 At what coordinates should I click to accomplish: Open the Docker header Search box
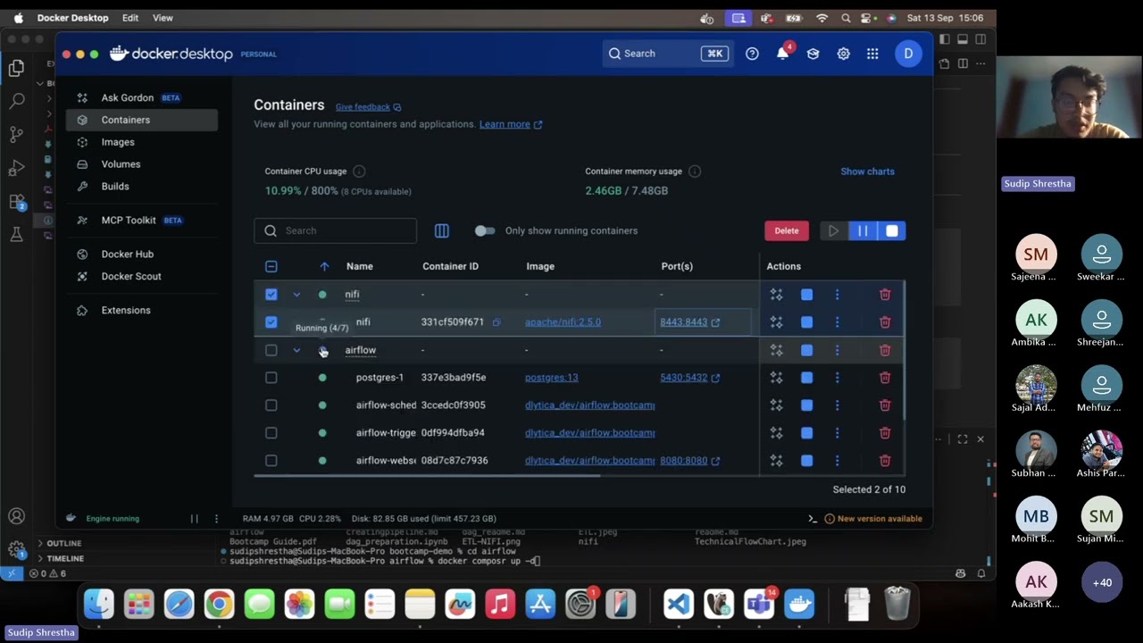point(667,54)
